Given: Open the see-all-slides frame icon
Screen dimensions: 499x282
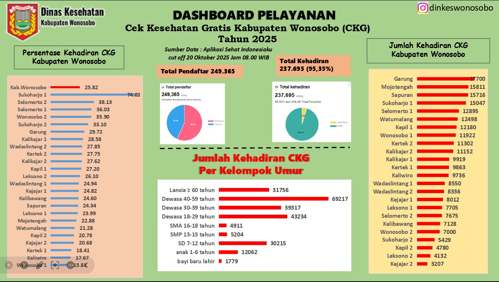Looking at the screenshot, I should pyautogui.click(x=55, y=265).
